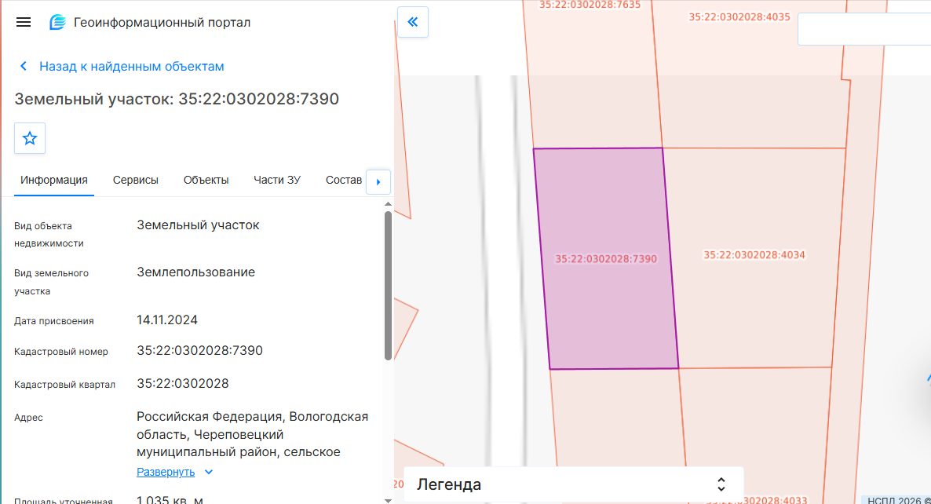The image size is (931, 504).
Task: Click Кадастровый номер value 35:22:0302028:7390
Action: (x=199, y=350)
